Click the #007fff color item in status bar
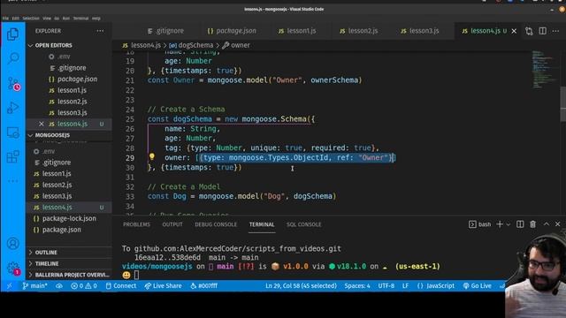This screenshot has width=566, height=318. (204, 285)
